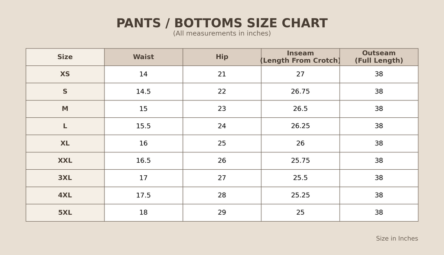
Task: Click inseam value 25.5 for size 3XL
Action: pos(300,178)
